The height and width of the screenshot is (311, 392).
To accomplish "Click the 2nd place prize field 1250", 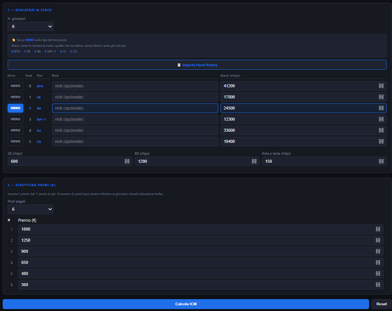I will click(x=201, y=240).
